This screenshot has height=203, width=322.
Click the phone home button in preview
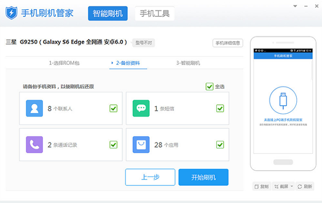pos(283,162)
